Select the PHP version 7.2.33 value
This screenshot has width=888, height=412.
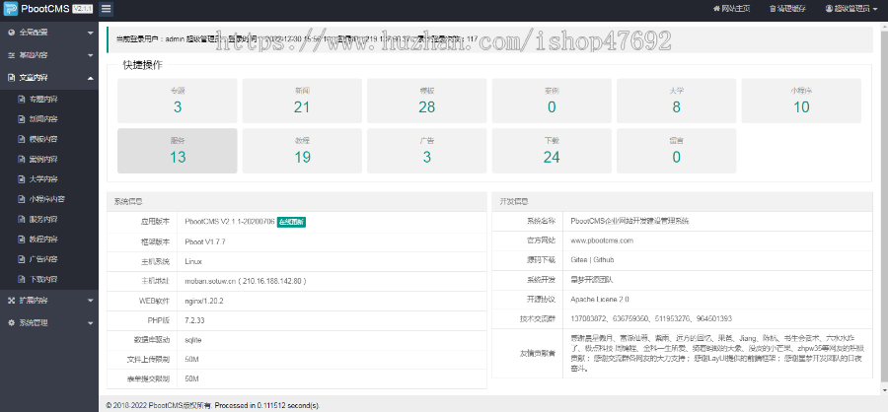tap(194, 321)
